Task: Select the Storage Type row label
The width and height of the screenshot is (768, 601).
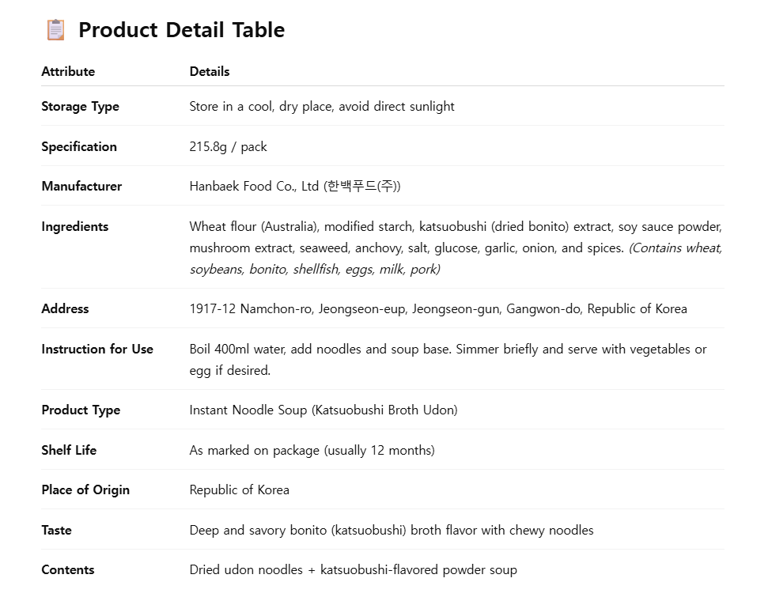Action: (81, 107)
